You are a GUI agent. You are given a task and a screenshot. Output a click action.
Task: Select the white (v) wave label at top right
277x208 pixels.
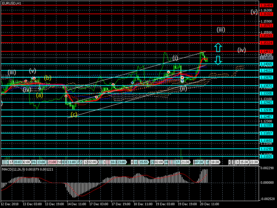pyautogui.click(x=254, y=12)
